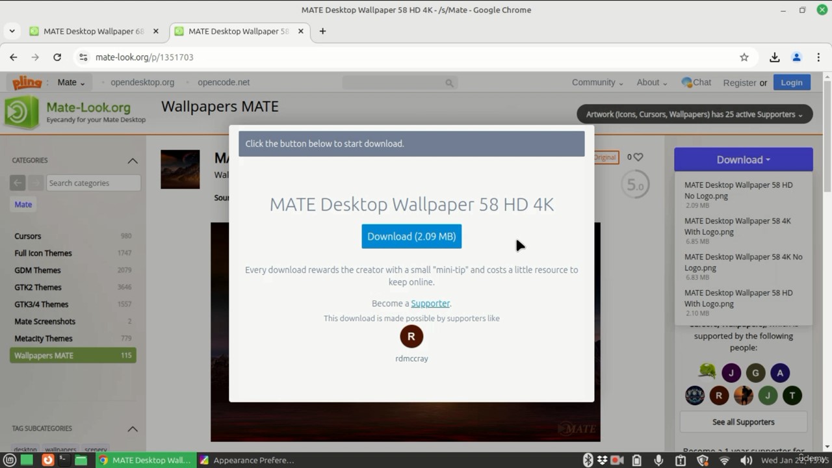Click the search magnifier in the site search

(x=449, y=83)
